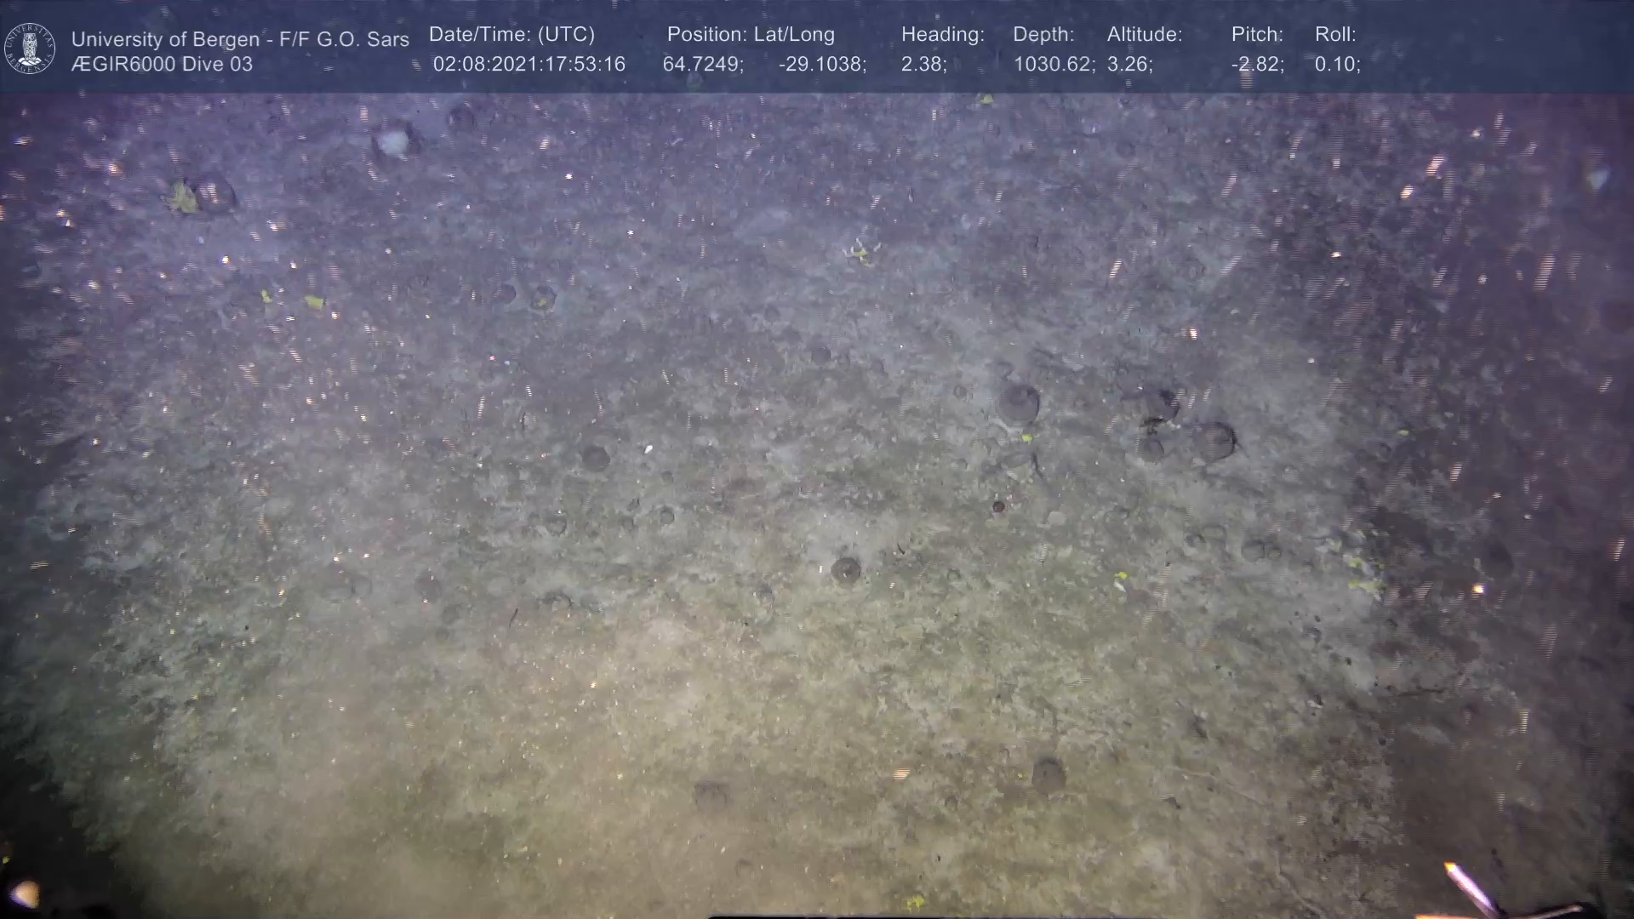Select the pitch value -2.82
Screen dimensions: 1634x919
pos(1257,65)
